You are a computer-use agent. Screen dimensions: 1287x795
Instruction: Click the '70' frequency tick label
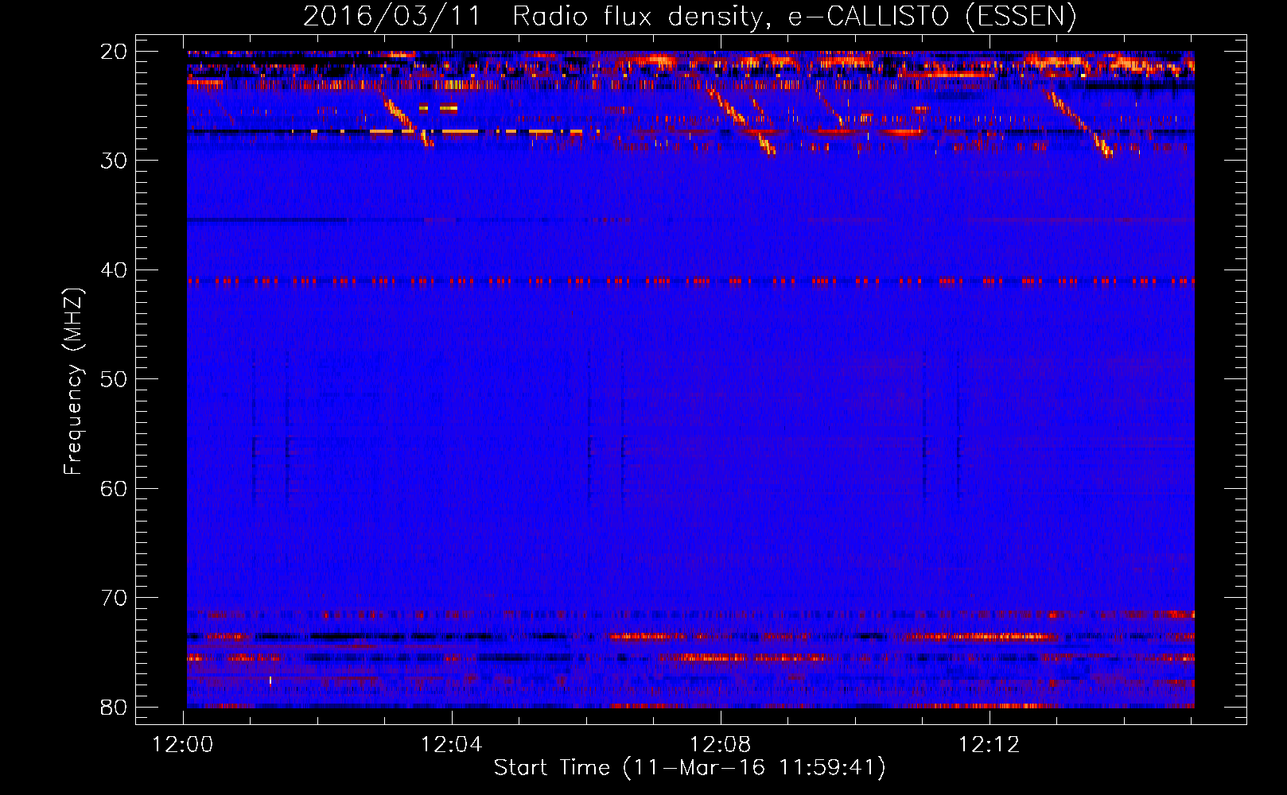point(115,598)
